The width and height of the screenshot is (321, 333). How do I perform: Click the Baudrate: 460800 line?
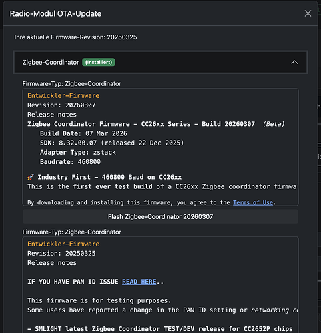coord(70,162)
